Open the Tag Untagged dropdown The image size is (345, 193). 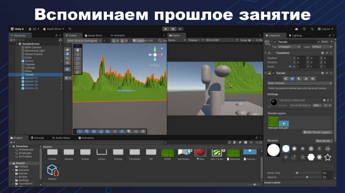point(289,47)
